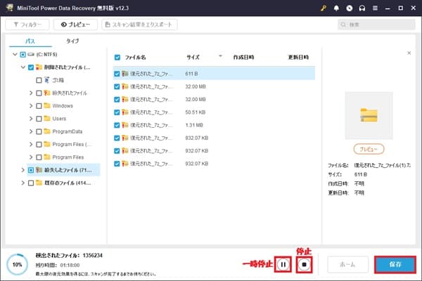This screenshot has height=281, width=422.
Task: Click the key register icon in title bar
Action: tap(324, 8)
